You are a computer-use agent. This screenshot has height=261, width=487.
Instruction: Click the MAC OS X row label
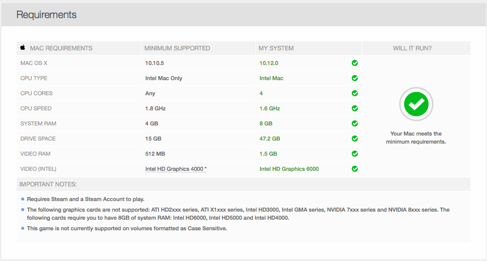[x=34, y=63]
